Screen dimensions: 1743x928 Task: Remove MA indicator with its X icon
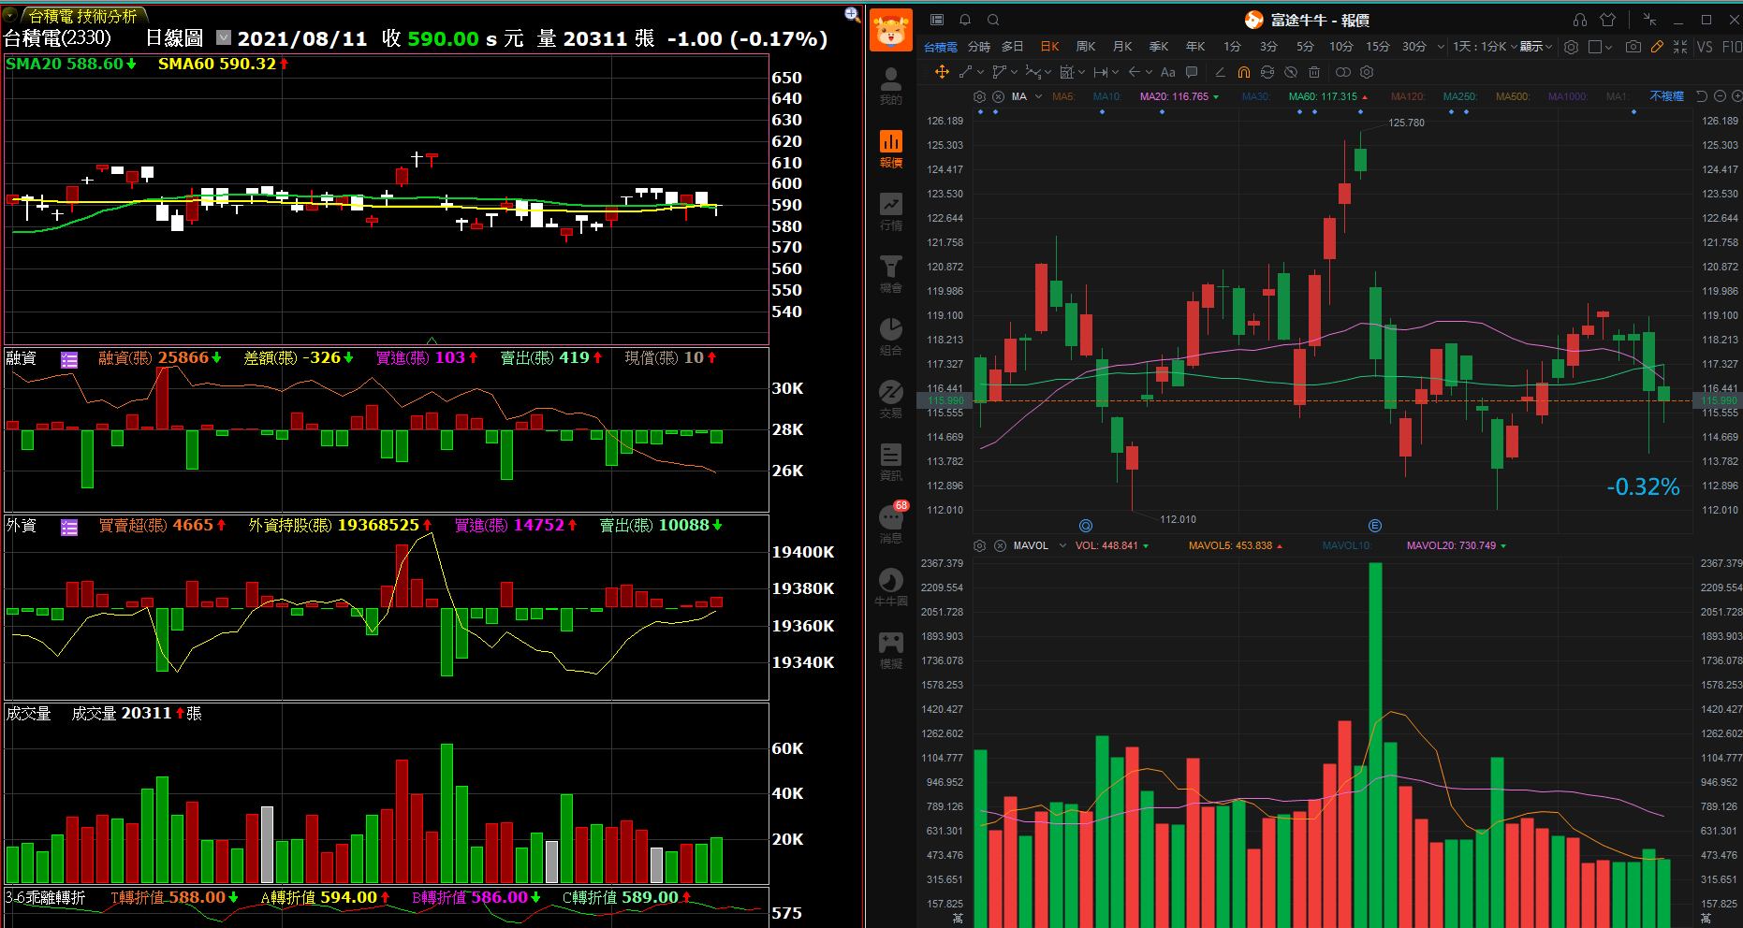point(998,96)
